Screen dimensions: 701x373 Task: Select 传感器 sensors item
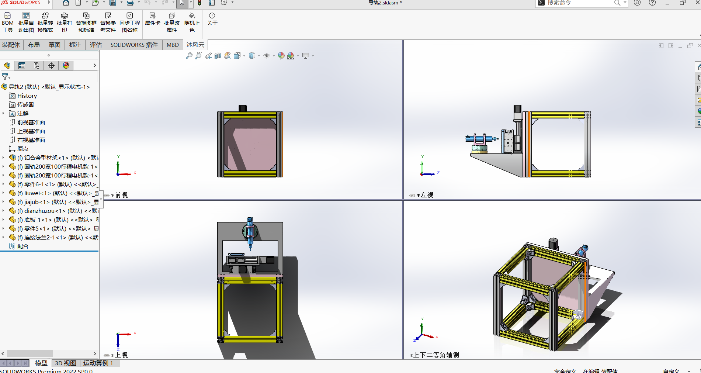(25, 104)
